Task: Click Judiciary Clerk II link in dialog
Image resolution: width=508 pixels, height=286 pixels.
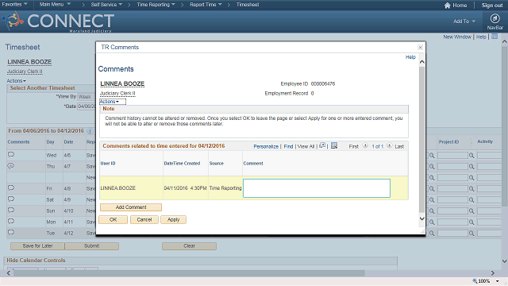Action: pos(117,94)
